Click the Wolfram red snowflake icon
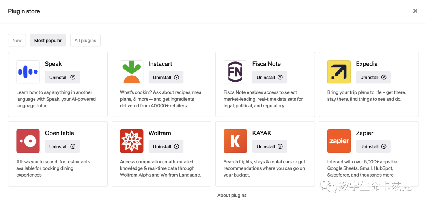This screenshot has width=426, height=205. (132, 141)
